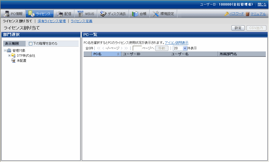Sort by ユーザーID column header
Image resolution: width=269 pixels, height=162 pixels.
(x=132, y=54)
